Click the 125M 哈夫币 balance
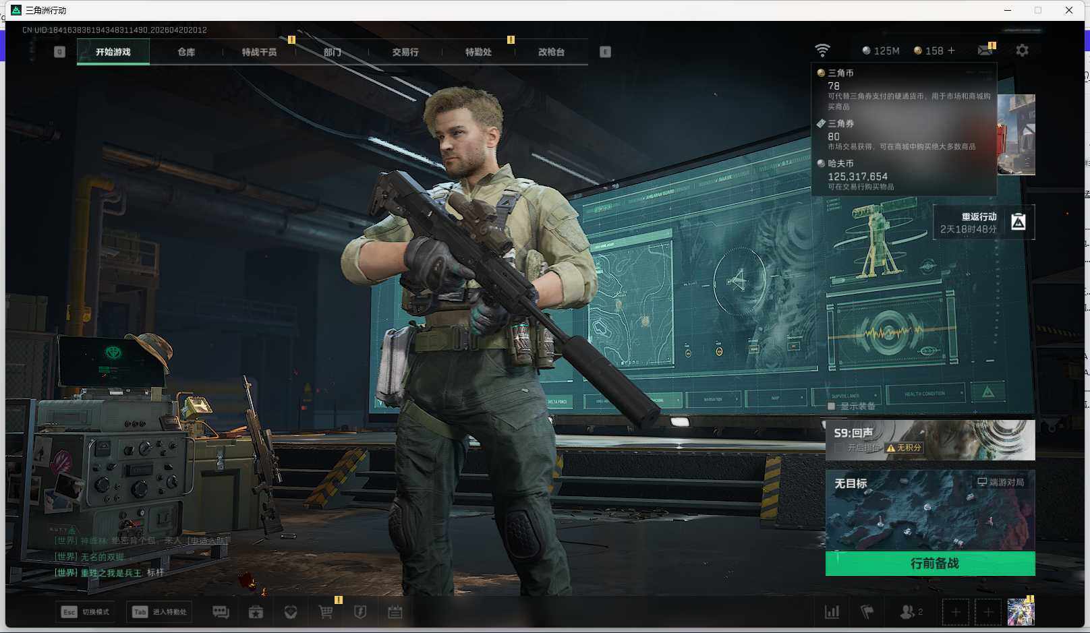 click(x=881, y=51)
